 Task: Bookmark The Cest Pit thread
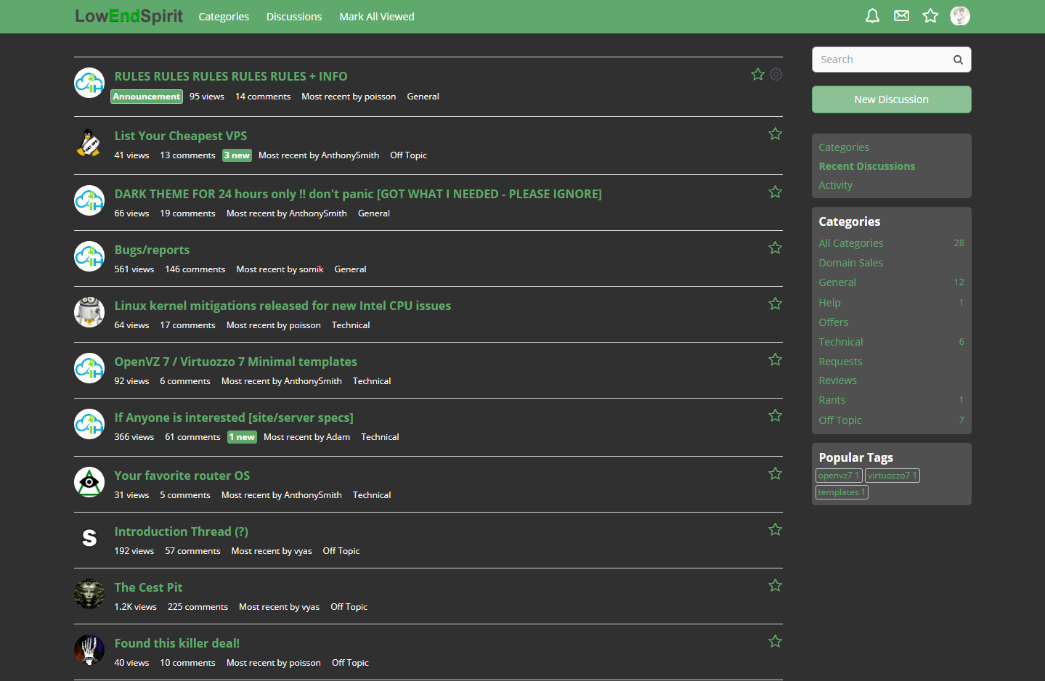776,585
